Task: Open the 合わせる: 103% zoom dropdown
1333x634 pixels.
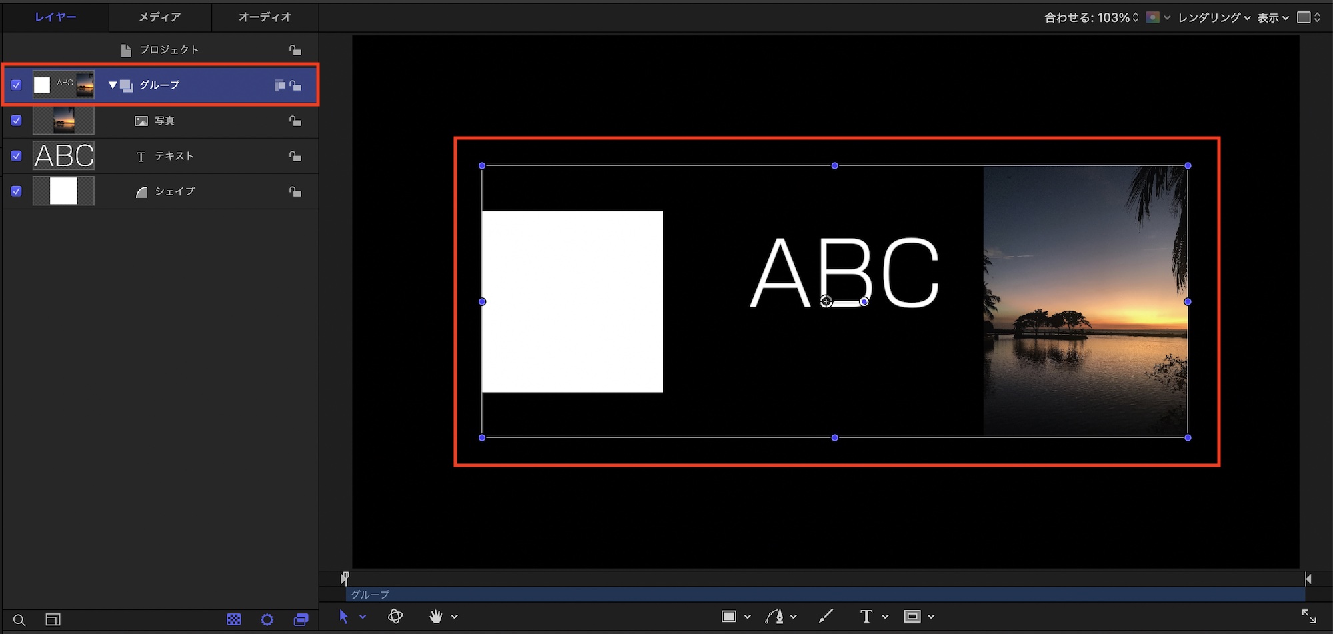Action: (x=1092, y=18)
